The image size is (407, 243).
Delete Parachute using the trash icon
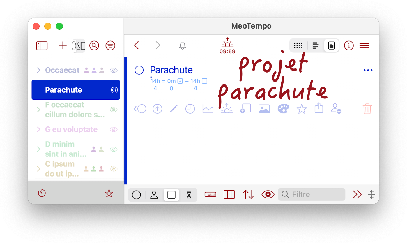[367, 109]
